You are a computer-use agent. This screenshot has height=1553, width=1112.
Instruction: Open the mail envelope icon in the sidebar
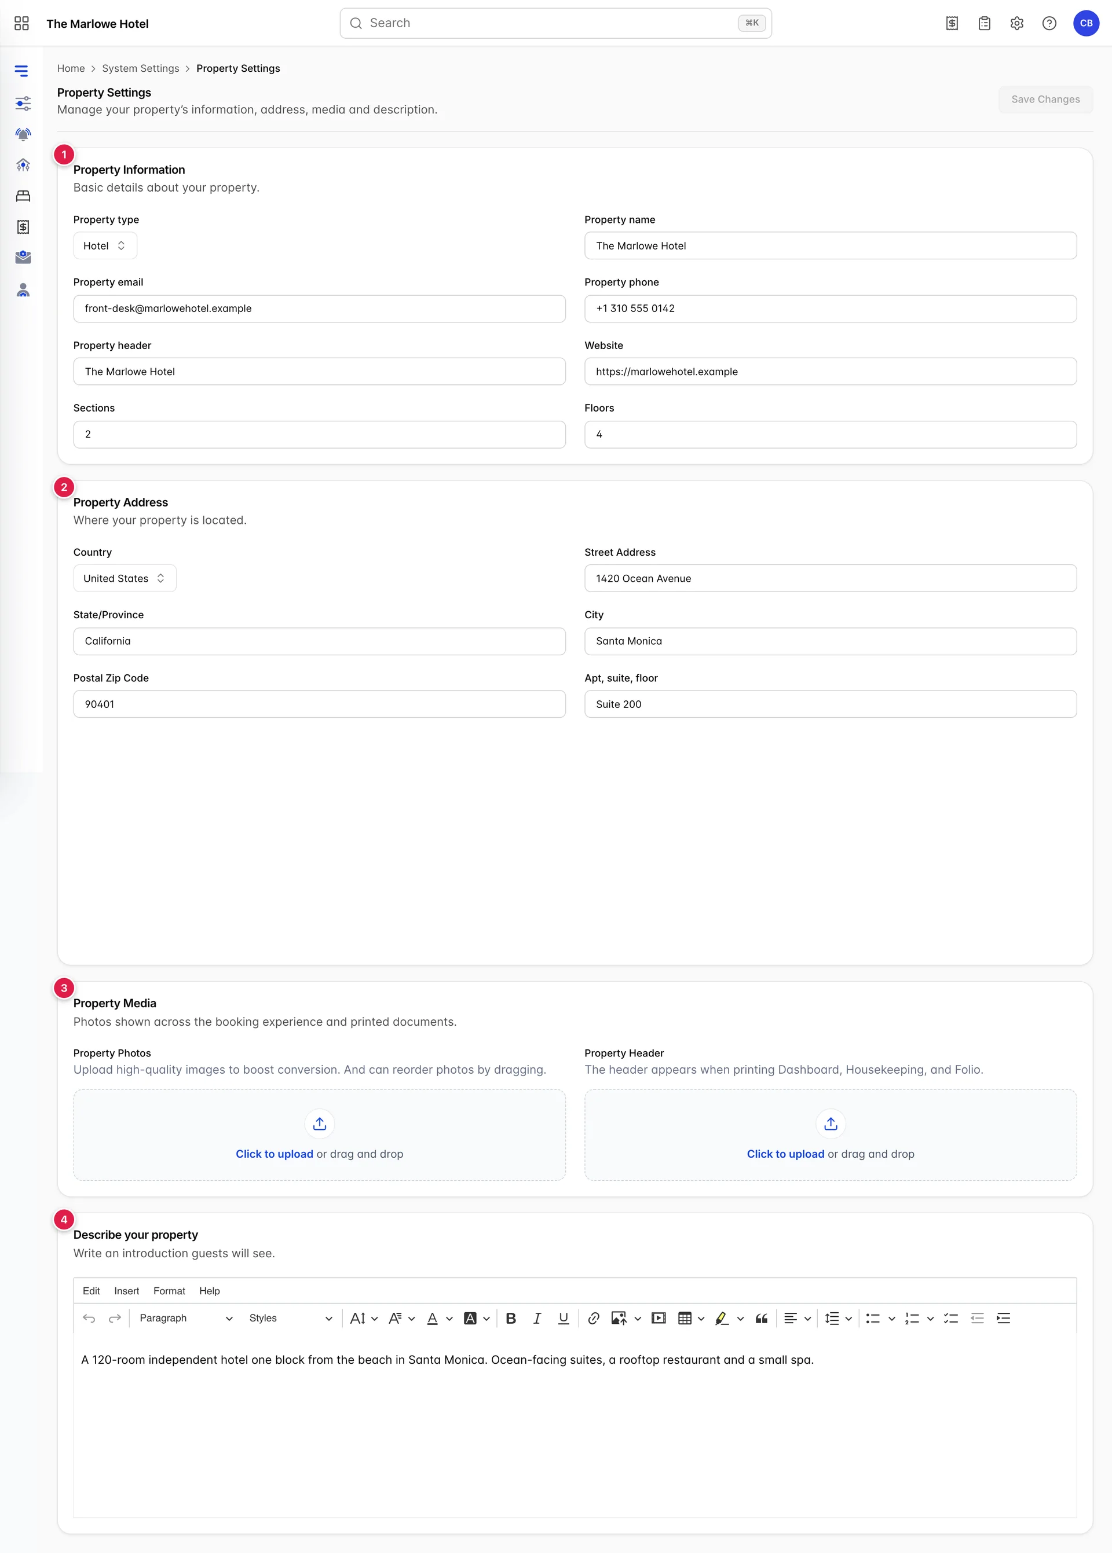coord(23,257)
